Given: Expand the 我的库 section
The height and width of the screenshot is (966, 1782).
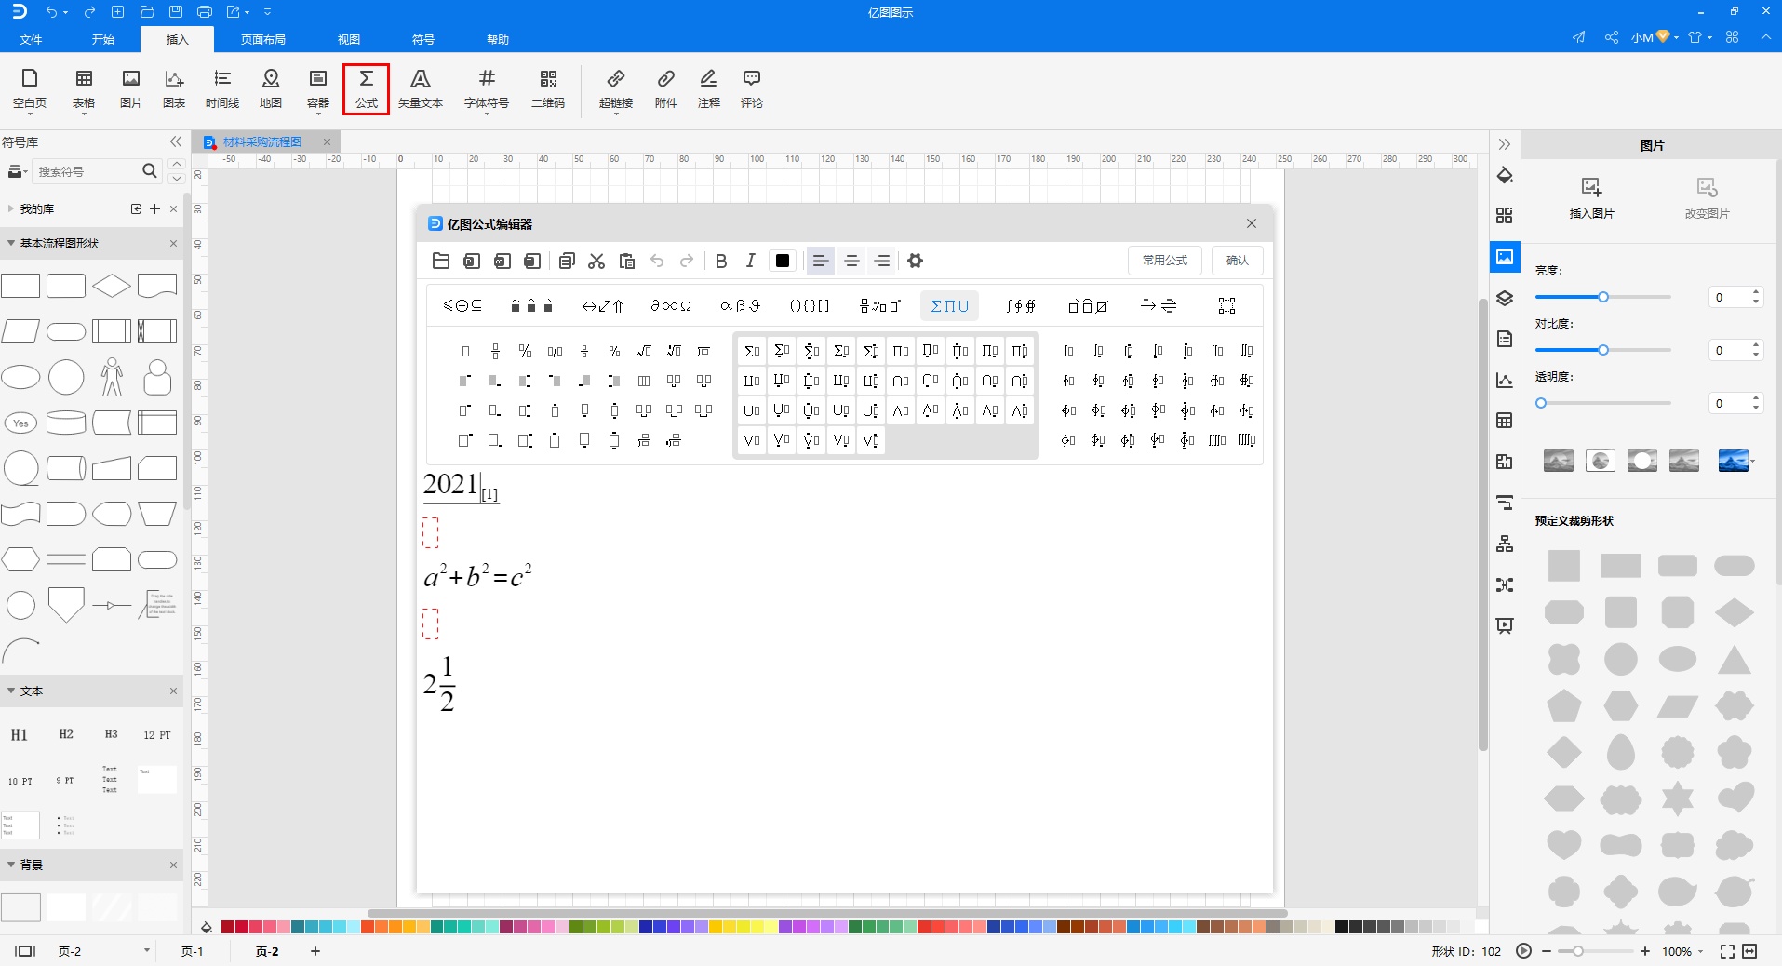Looking at the screenshot, I should [x=11, y=208].
